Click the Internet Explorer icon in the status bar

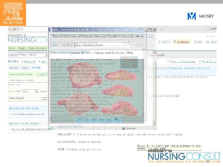(x=51, y=128)
